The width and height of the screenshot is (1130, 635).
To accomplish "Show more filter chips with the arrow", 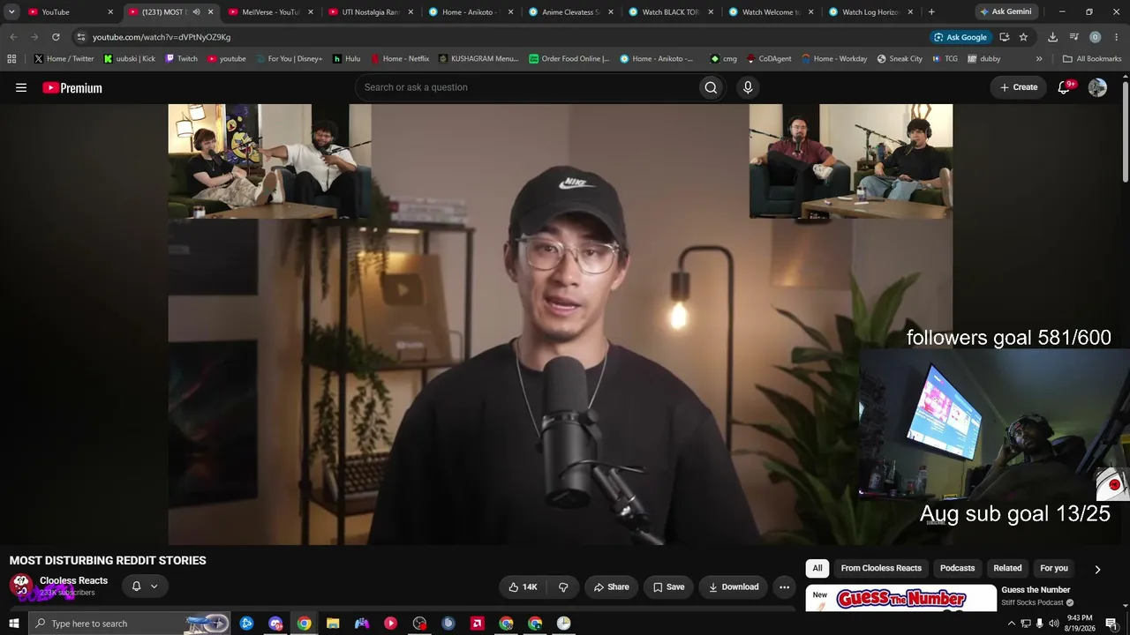I will [x=1097, y=570].
